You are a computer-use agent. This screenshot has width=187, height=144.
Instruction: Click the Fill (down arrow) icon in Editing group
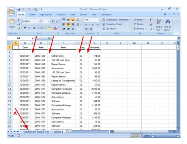[x=151, y=24]
